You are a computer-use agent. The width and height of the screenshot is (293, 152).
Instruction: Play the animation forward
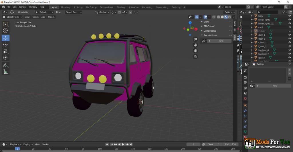tap(123, 144)
